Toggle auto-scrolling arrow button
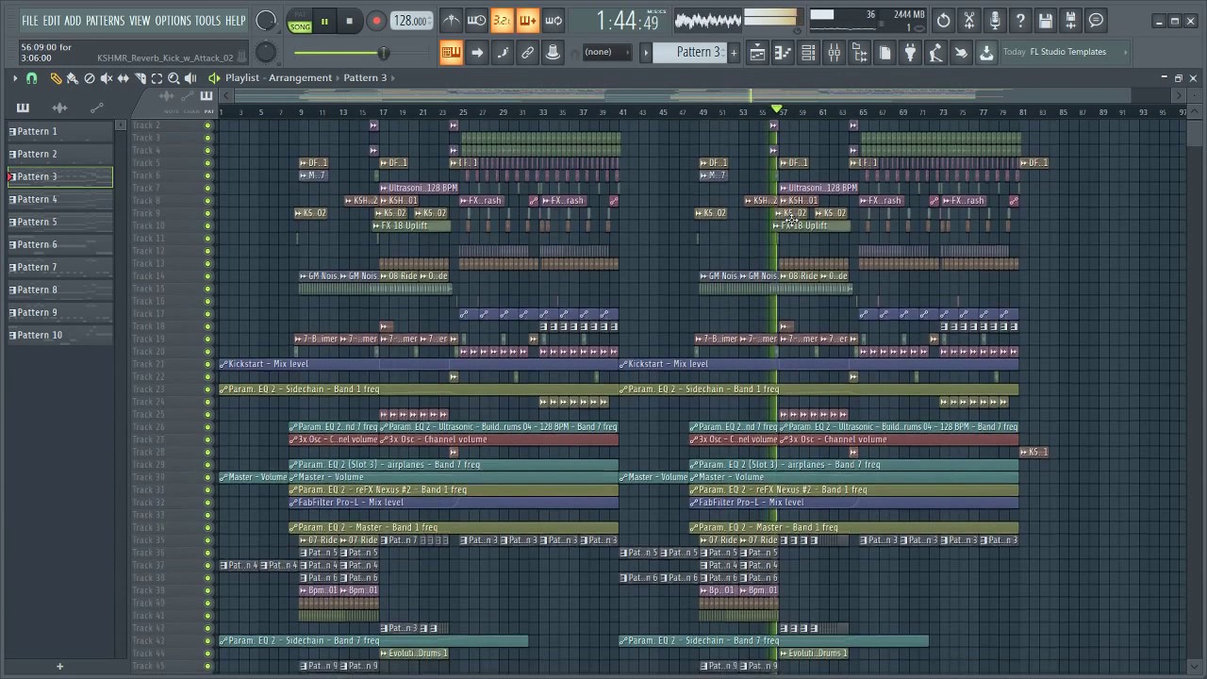The image size is (1207, 679). [x=476, y=53]
